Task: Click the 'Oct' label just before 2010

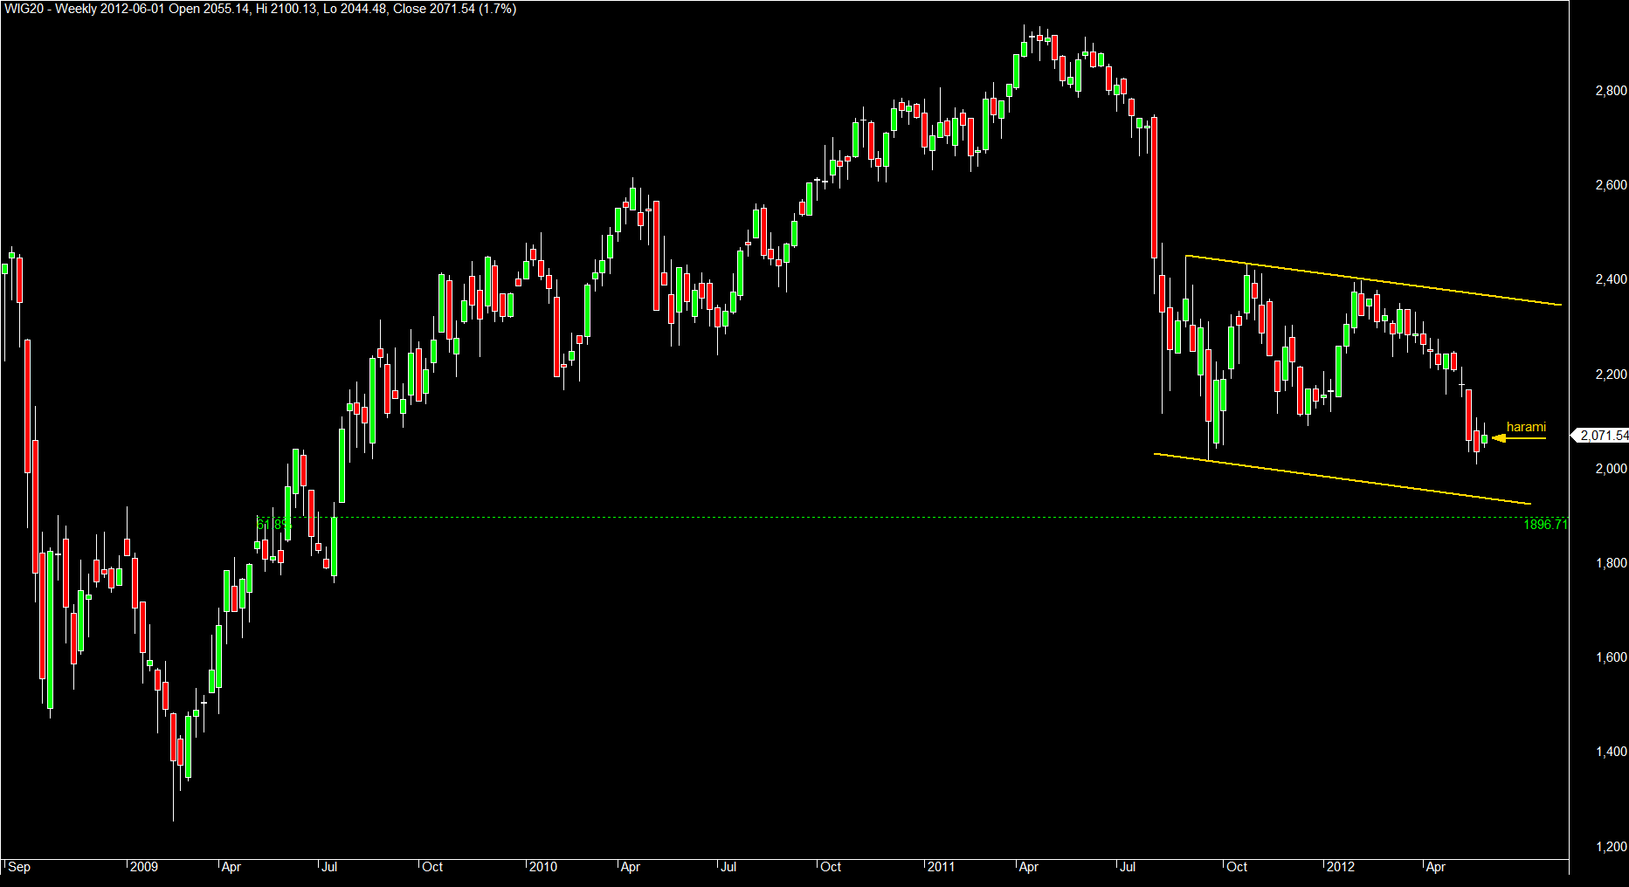Action: [432, 867]
